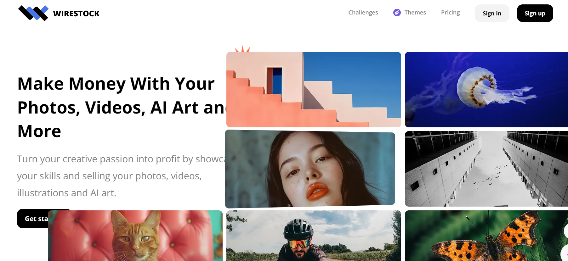Click the lower white circle with pink dot
This screenshot has height=261, width=568.
[x=565, y=253]
